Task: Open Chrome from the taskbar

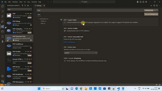Action: pos(81,88)
